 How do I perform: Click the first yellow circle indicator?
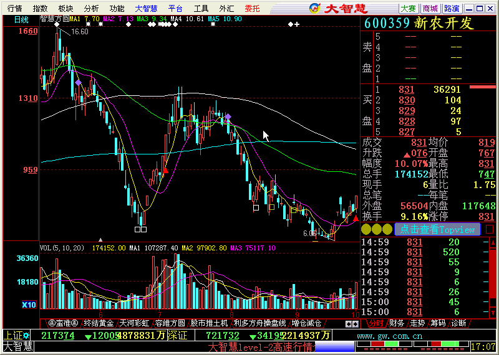(366, 229)
